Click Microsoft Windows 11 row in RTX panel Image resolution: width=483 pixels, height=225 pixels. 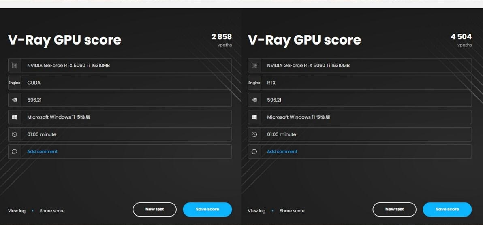(360, 117)
